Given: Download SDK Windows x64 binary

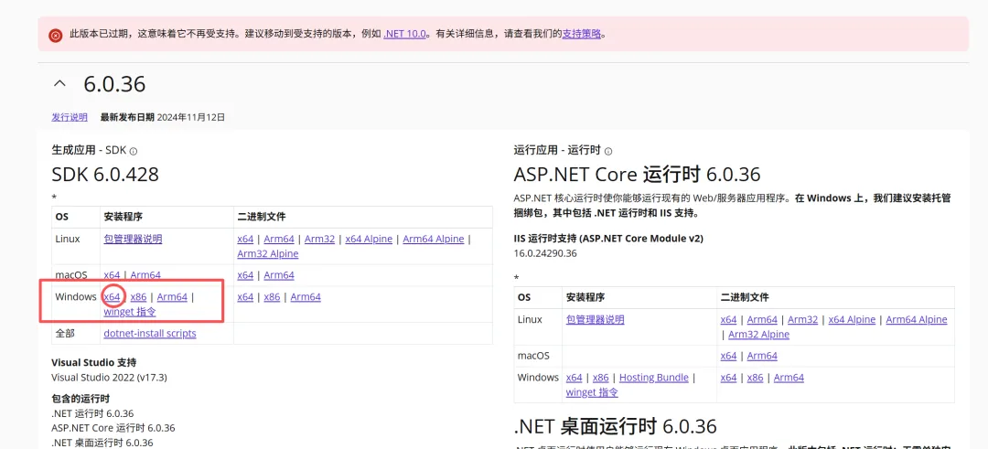Looking at the screenshot, I should point(245,296).
